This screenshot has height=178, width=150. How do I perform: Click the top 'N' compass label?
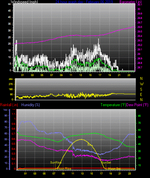click(141, 79)
